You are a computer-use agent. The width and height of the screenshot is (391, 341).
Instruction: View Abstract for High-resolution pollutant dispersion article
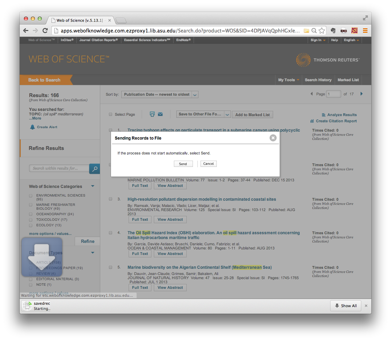[x=170, y=220]
